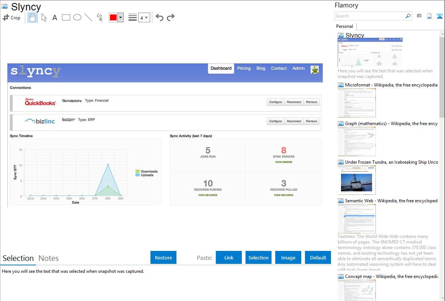Pick the ellipse shape tool

tap(77, 17)
